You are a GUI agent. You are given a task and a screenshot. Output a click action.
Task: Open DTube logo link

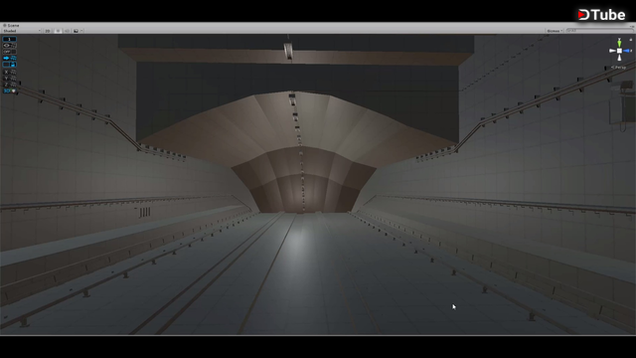coord(601,15)
